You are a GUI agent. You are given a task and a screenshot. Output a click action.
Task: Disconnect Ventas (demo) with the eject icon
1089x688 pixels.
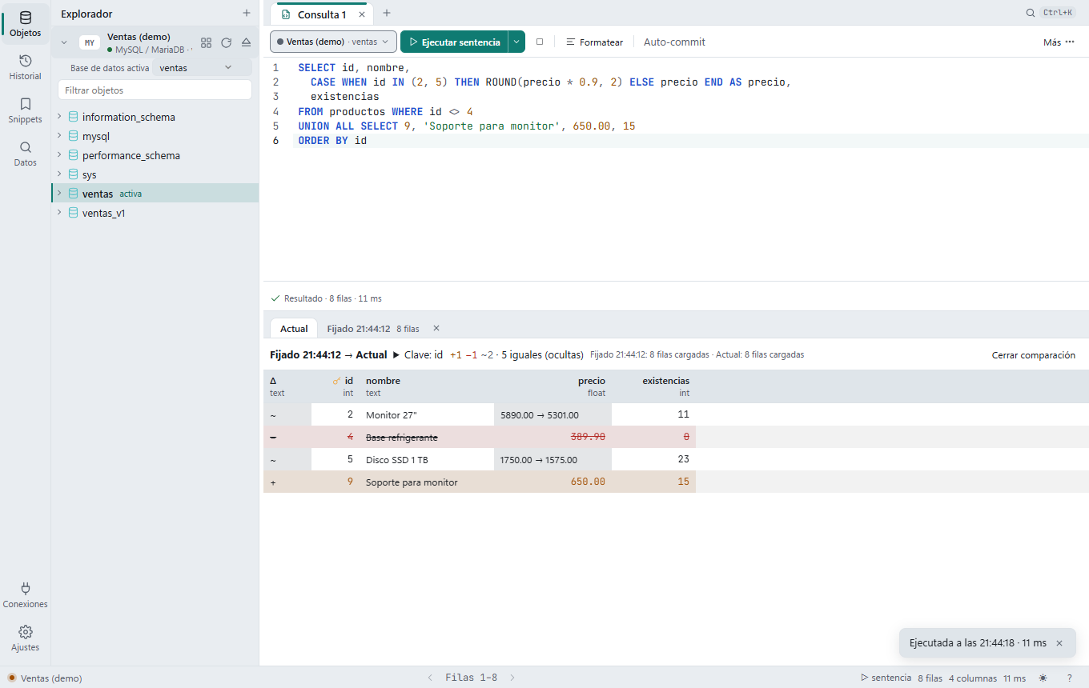click(247, 42)
